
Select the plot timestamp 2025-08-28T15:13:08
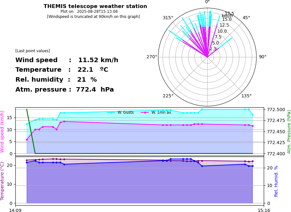(x=89, y=12)
